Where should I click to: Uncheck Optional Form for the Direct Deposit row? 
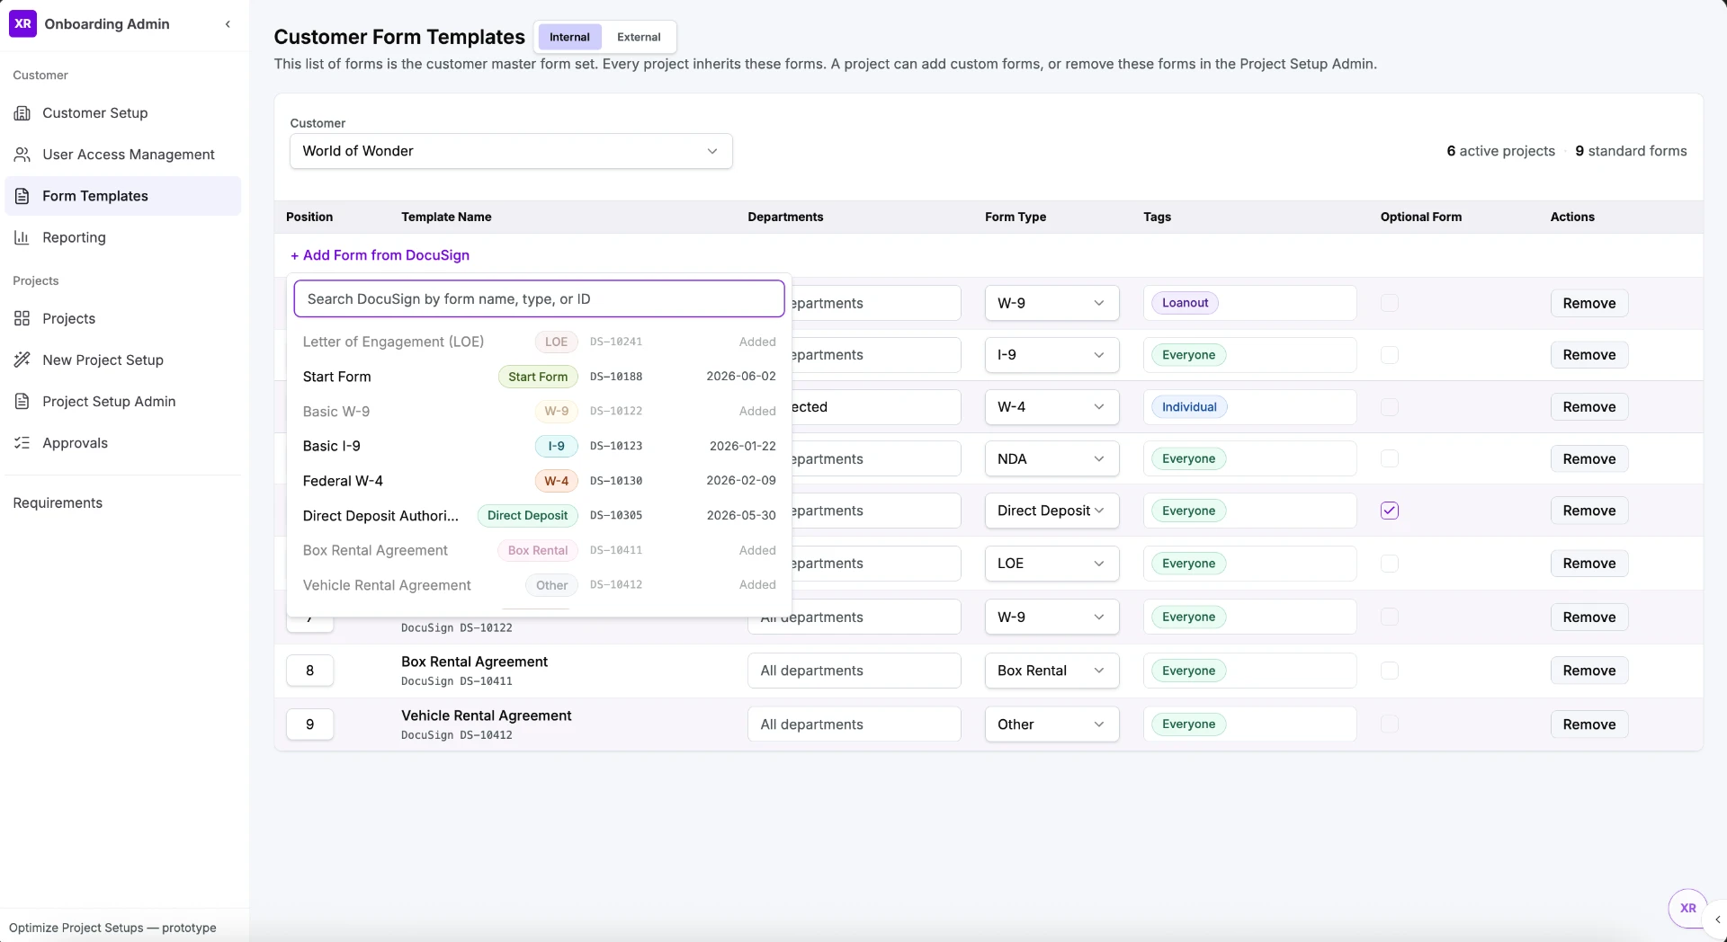click(1390, 511)
